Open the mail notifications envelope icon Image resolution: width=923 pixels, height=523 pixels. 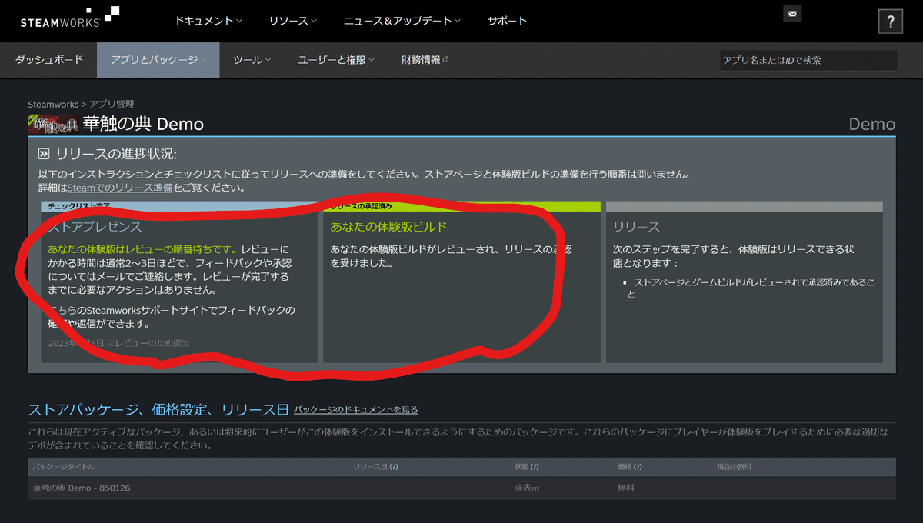tap(793, 14)
